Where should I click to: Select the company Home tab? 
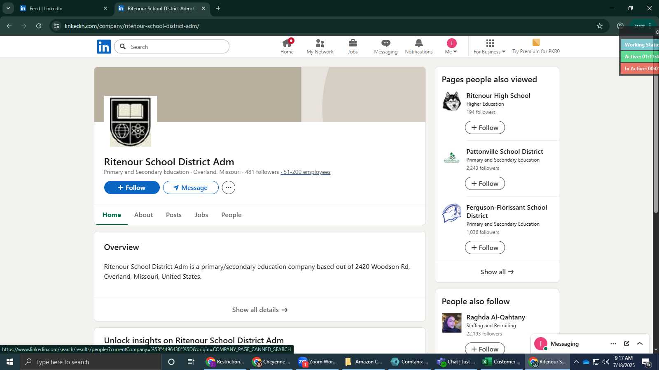(x=112, y=215)
